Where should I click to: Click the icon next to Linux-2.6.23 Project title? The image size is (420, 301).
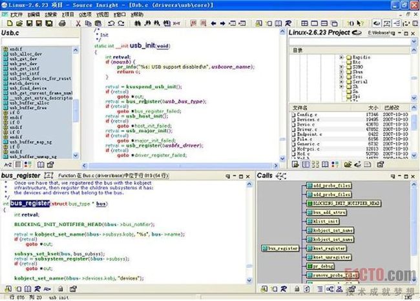(x=357, y=33)
